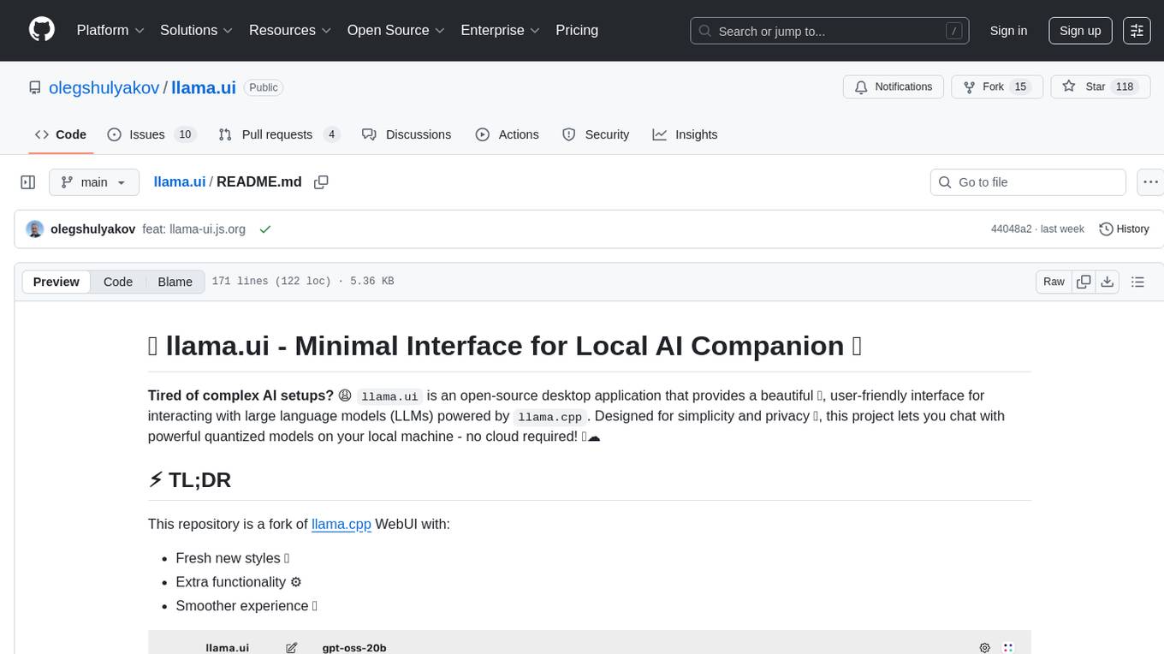Open the main branch selector
The width and height of the screenshot is (1164, 654).
pyautogui.click(x=93, y=182)
